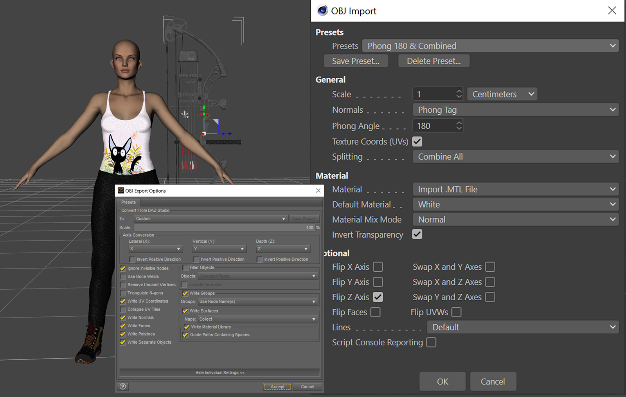The width and height of the screenshot is (626, 397).
Task: Open the Presets tab in export options
Action: coord(128,202)
